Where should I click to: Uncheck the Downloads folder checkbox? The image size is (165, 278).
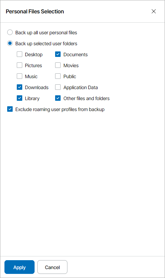pyautogui.click(x=20, y=87)
